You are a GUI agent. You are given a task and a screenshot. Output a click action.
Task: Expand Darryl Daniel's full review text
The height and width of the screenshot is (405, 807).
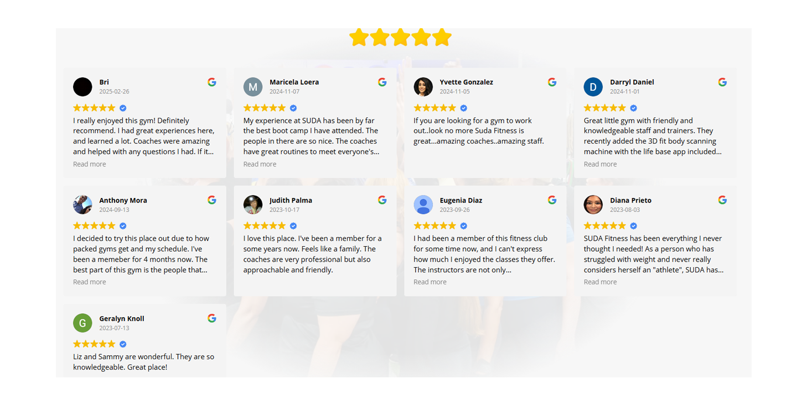(x=600, y=164)
